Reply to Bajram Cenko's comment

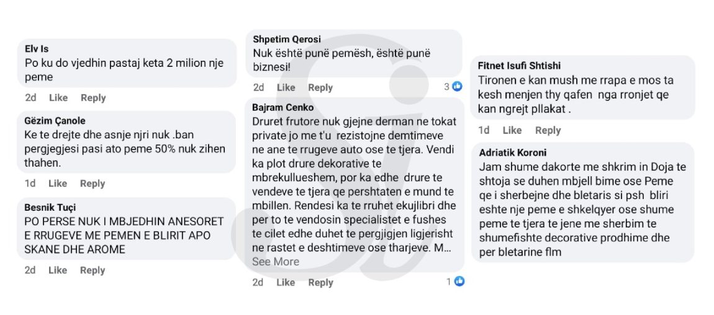click(320, 282)
